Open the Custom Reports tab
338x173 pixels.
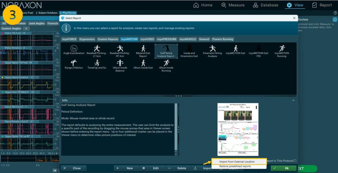click(x=108, y=39)
